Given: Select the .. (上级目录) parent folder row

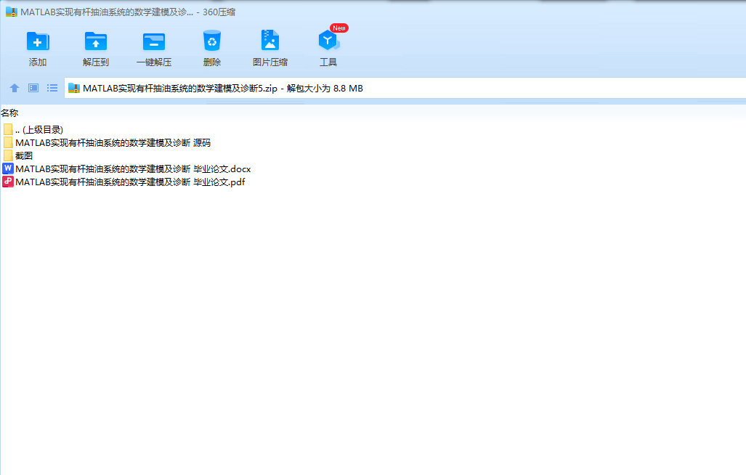Looking at the screenshot, I should click(33, 130).
